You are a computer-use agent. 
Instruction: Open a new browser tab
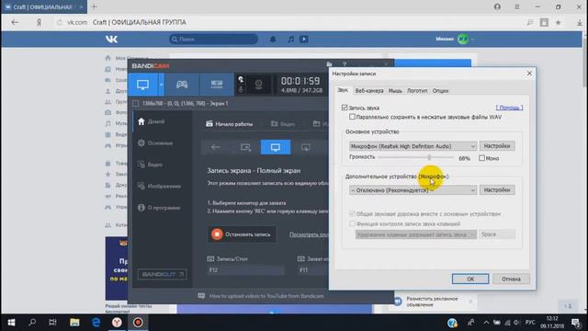coord(94,6)
